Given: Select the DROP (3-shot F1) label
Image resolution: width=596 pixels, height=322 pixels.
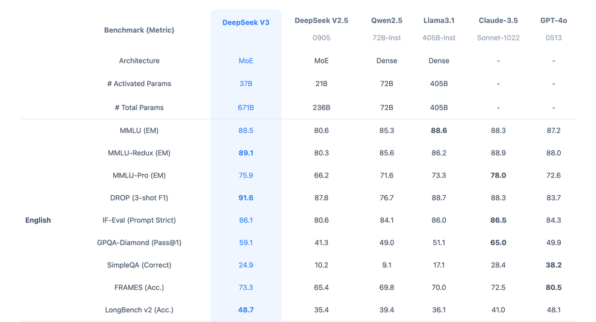Looking at the screenshot, I should 139,198.
